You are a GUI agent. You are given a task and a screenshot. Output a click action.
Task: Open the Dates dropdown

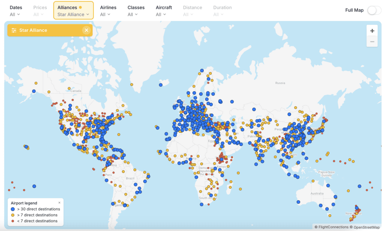point(15,14)
